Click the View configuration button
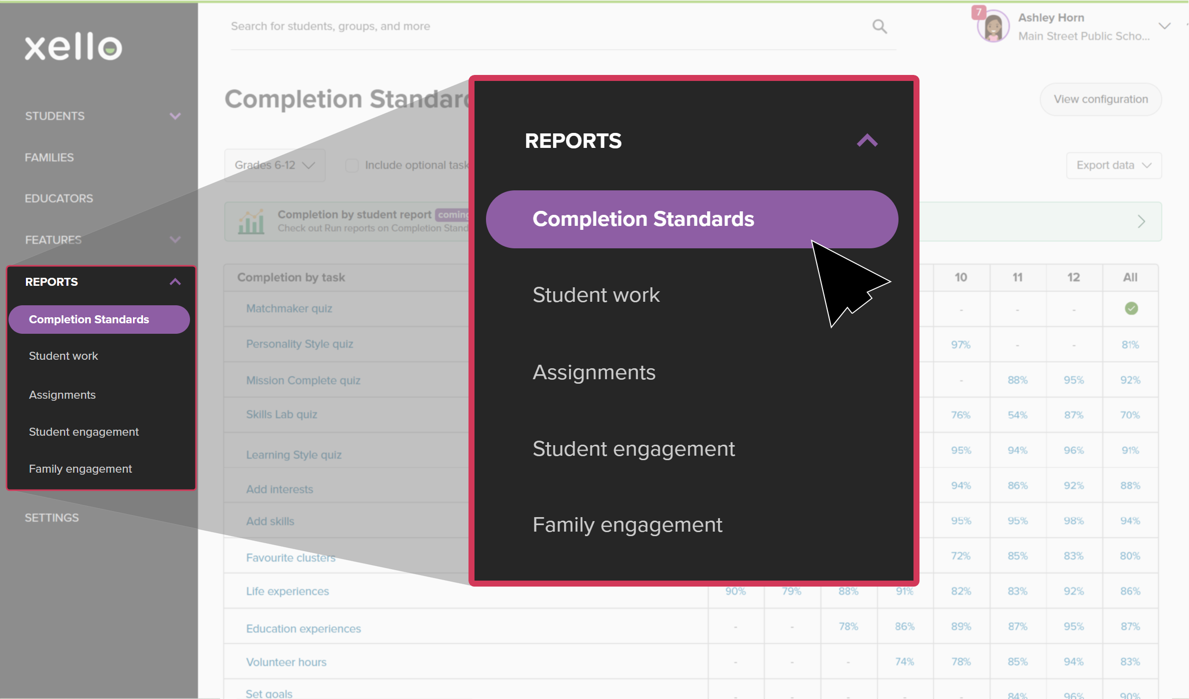 coord(1100,99)
